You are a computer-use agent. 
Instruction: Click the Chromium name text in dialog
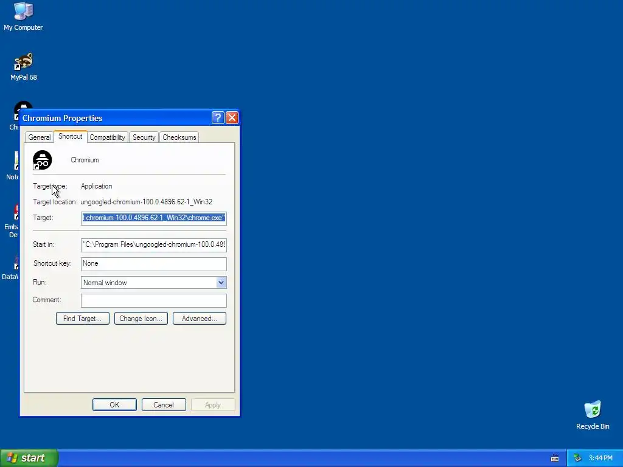click(85, 160)
